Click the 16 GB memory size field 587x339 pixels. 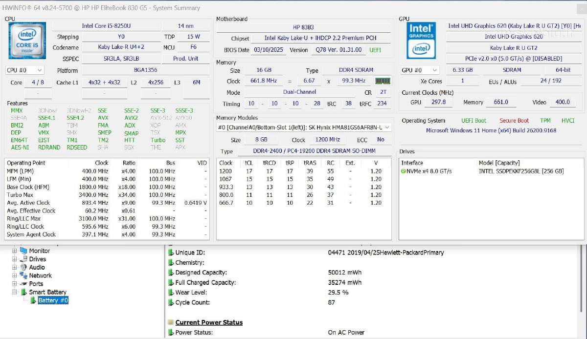point(264,70)
